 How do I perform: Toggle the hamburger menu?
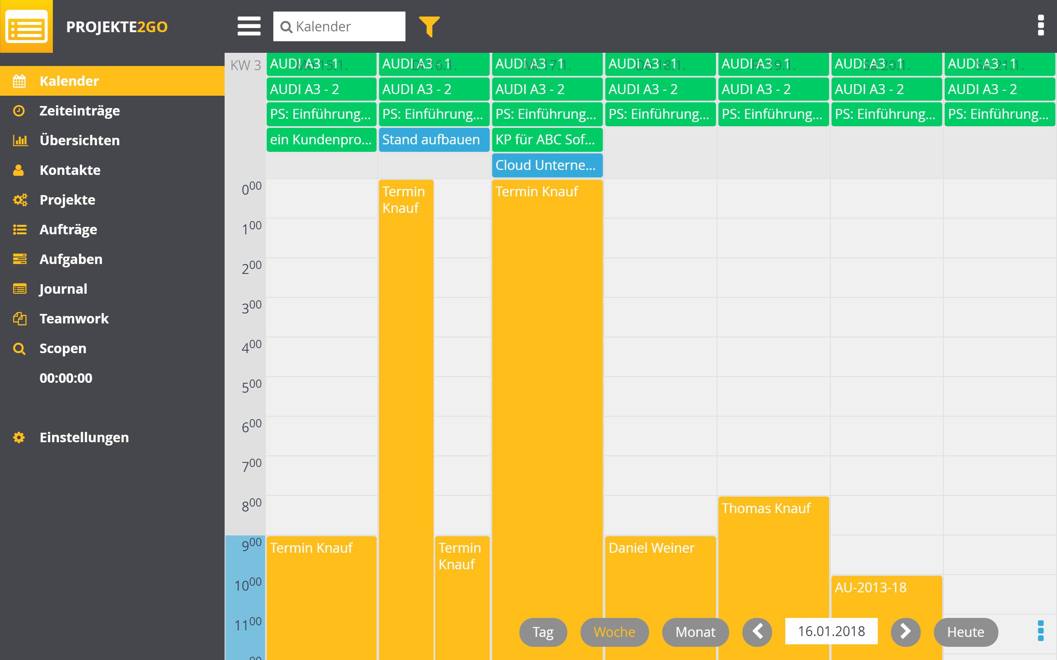[x=249, y=26]
